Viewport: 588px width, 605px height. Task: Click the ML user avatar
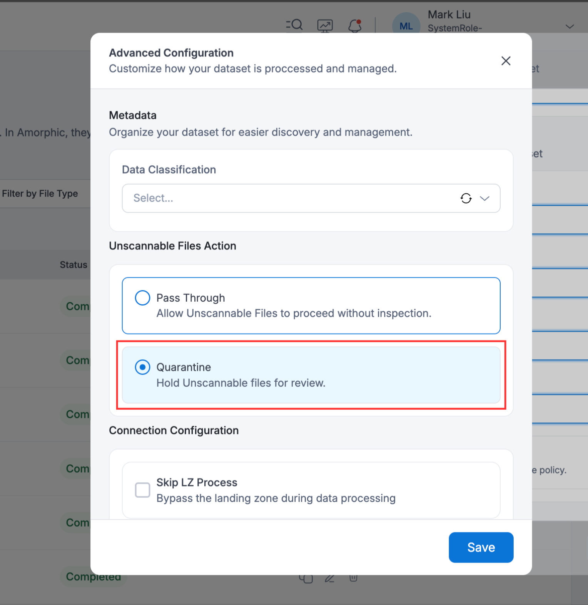coord(406,25)
